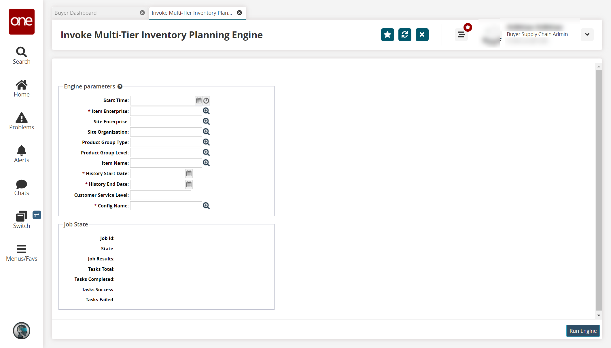Expand the user profile dropdown chevron

(587, 35)
